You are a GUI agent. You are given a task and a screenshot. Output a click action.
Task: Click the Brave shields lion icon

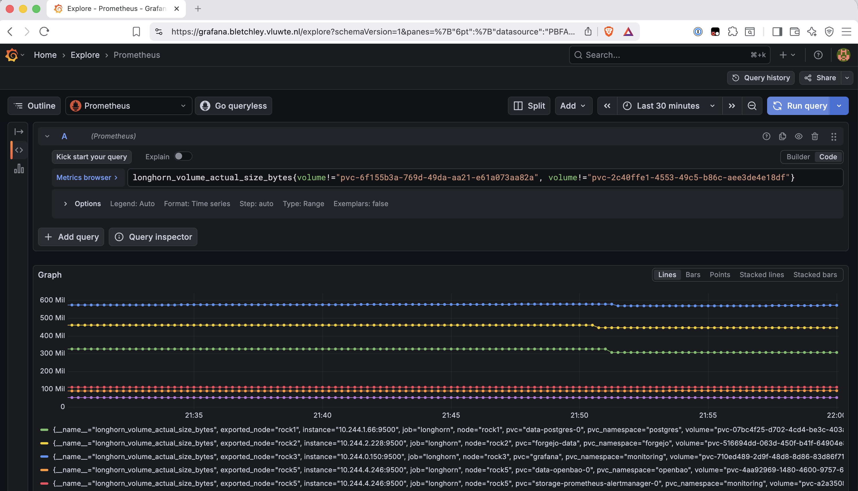point(609,32)
